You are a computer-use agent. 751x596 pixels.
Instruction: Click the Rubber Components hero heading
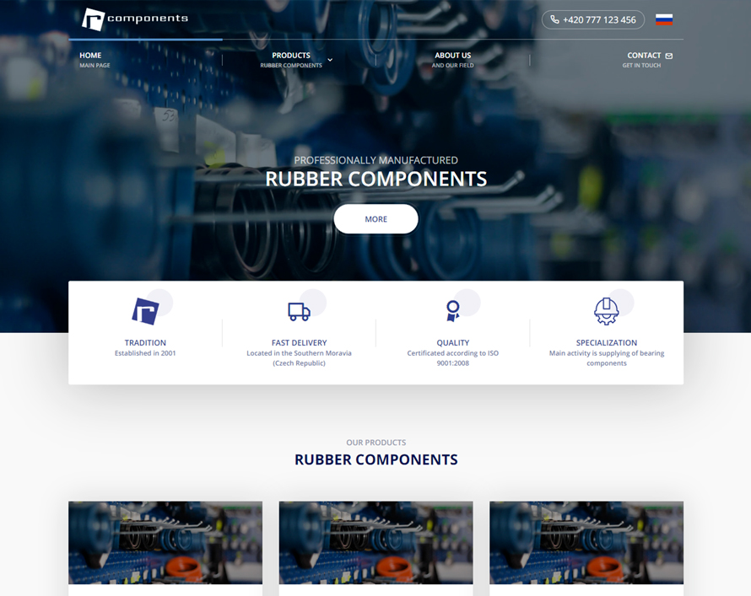[375, 179]
